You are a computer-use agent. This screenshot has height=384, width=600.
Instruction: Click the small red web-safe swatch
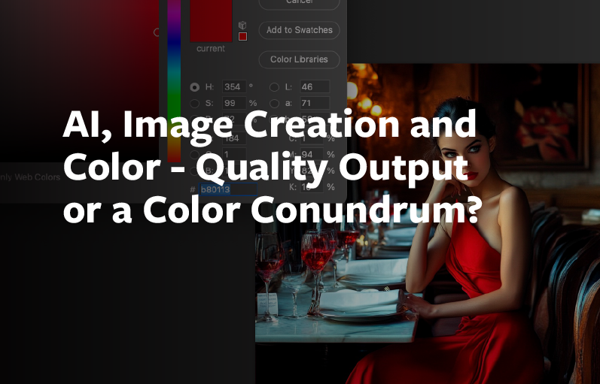pos(242,36)
